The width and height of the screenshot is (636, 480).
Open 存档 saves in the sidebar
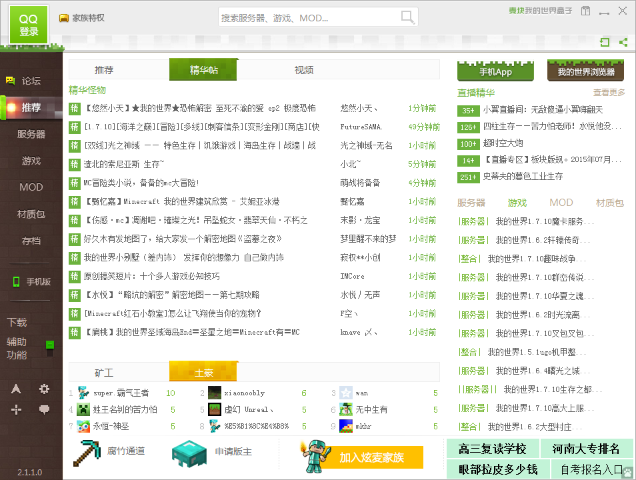[x=31, y=241]
